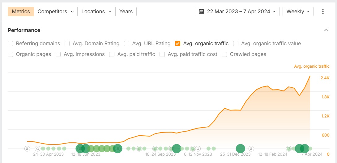Switch to the Metrics tab
This screenshot has height=163, width=337.
tap(21, 12)
